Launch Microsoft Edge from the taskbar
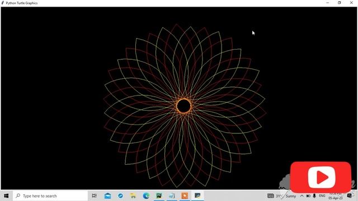Image resolution: width=358 pixels, height=201 pixels. click(x=146, y=196)
